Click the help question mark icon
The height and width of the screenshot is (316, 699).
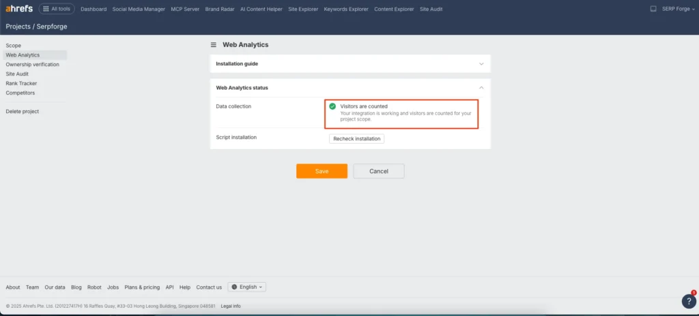point(688,301)
